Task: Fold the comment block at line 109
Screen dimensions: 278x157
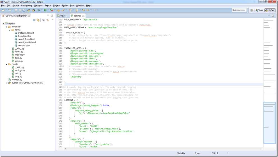Action: pos(63,35)
